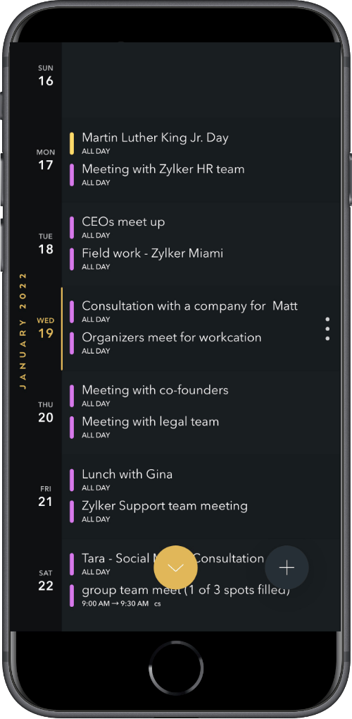Tap the yellow down-chevron circular button
Screen dimensions: 352x719
(x=176, y=568)
